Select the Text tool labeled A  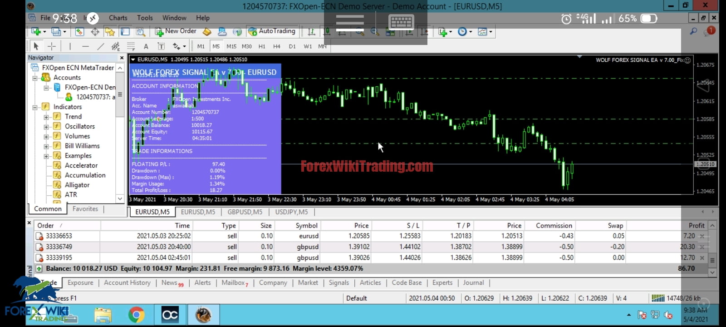146,46
